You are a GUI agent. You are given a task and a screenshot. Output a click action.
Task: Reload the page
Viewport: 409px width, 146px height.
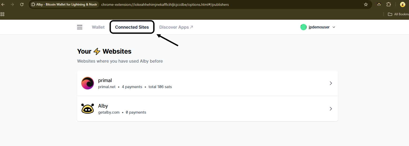pos(22,4)
